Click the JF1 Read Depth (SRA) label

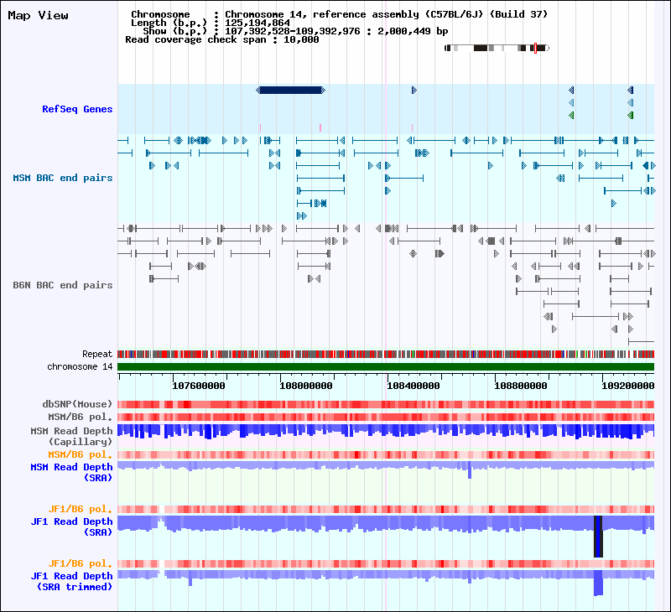[x=71, y=526]
